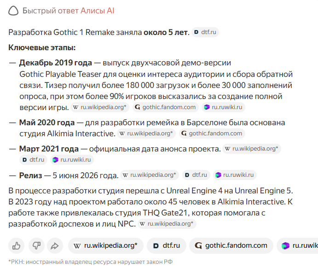Open ru.ruwiki.ru source in Релиз item

235,175
